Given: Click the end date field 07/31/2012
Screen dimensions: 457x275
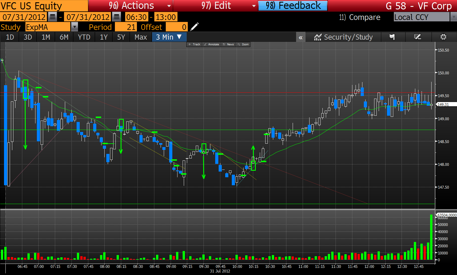Looking at the screenshot, I should point(88,17).
